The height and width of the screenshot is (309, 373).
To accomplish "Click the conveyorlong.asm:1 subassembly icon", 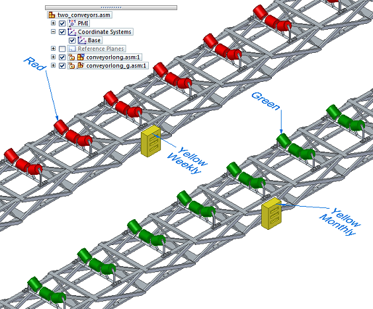I will coord(81,57).
